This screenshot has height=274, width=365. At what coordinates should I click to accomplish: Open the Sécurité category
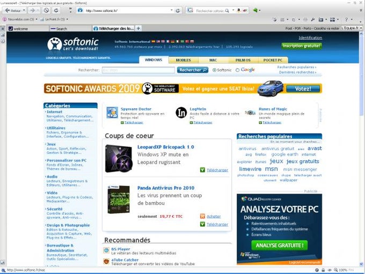tap(54, 209)
